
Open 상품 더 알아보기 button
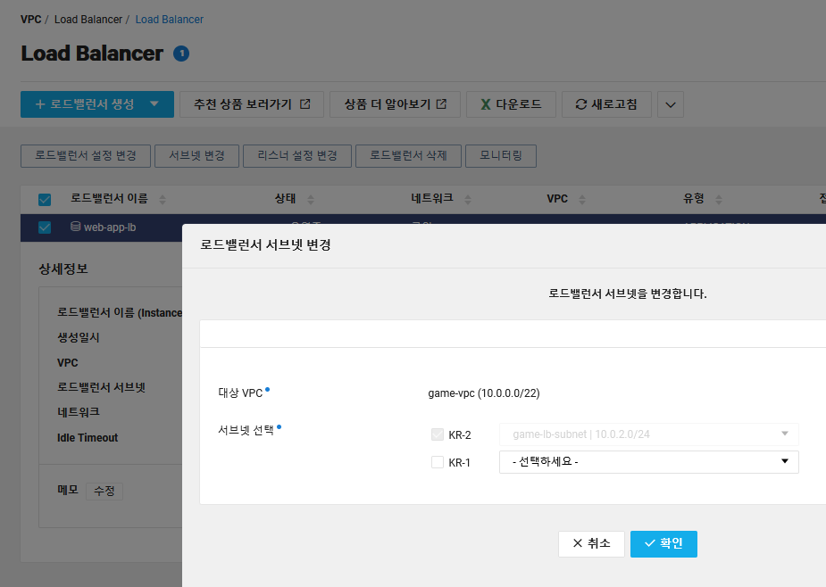tap(395, 104)
